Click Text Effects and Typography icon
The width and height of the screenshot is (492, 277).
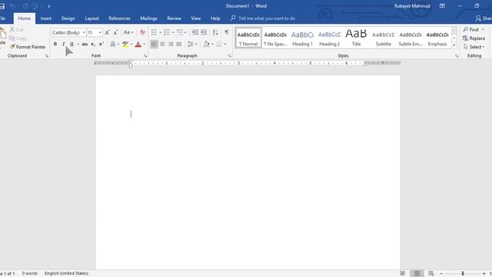113,45
